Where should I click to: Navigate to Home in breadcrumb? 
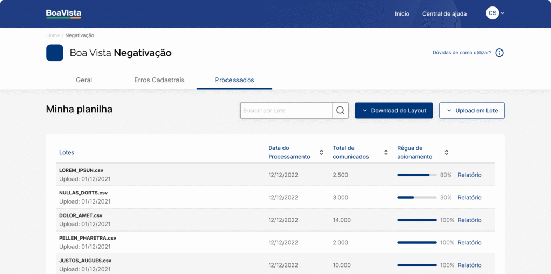[x=53, y=35]
